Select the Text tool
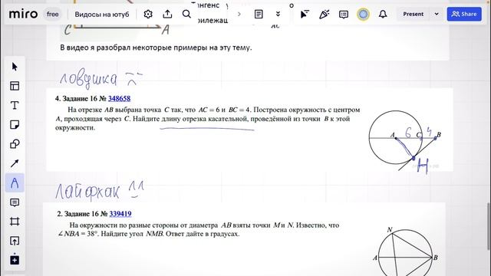 [x=15, y=106]
